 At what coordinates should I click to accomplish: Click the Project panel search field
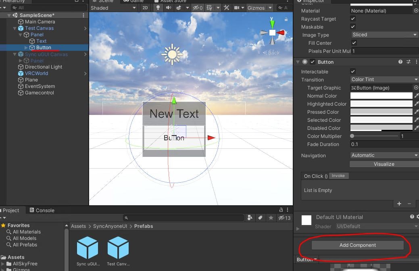pos(183,218)
